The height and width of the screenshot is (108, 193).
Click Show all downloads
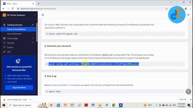point(183,99)
